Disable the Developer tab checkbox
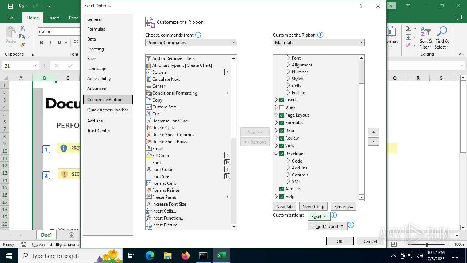 (x=282, y=153)
